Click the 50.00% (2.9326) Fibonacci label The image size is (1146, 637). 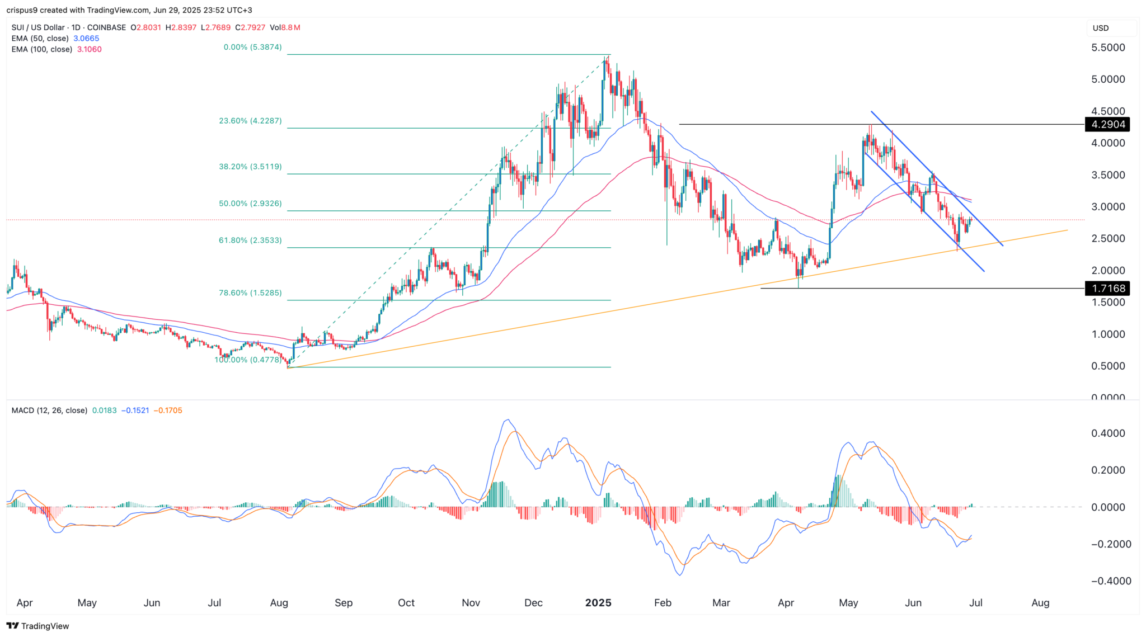[250, 204]
